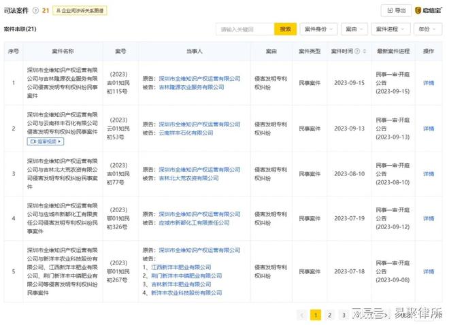This screenshot has width=449, height=325.
Task: Select the date cell 2023-07-18
Action: tap(350, 271)
